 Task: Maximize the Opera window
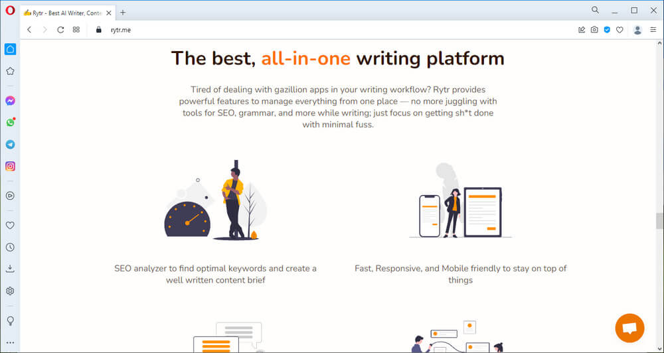click(x=634, y=11)
